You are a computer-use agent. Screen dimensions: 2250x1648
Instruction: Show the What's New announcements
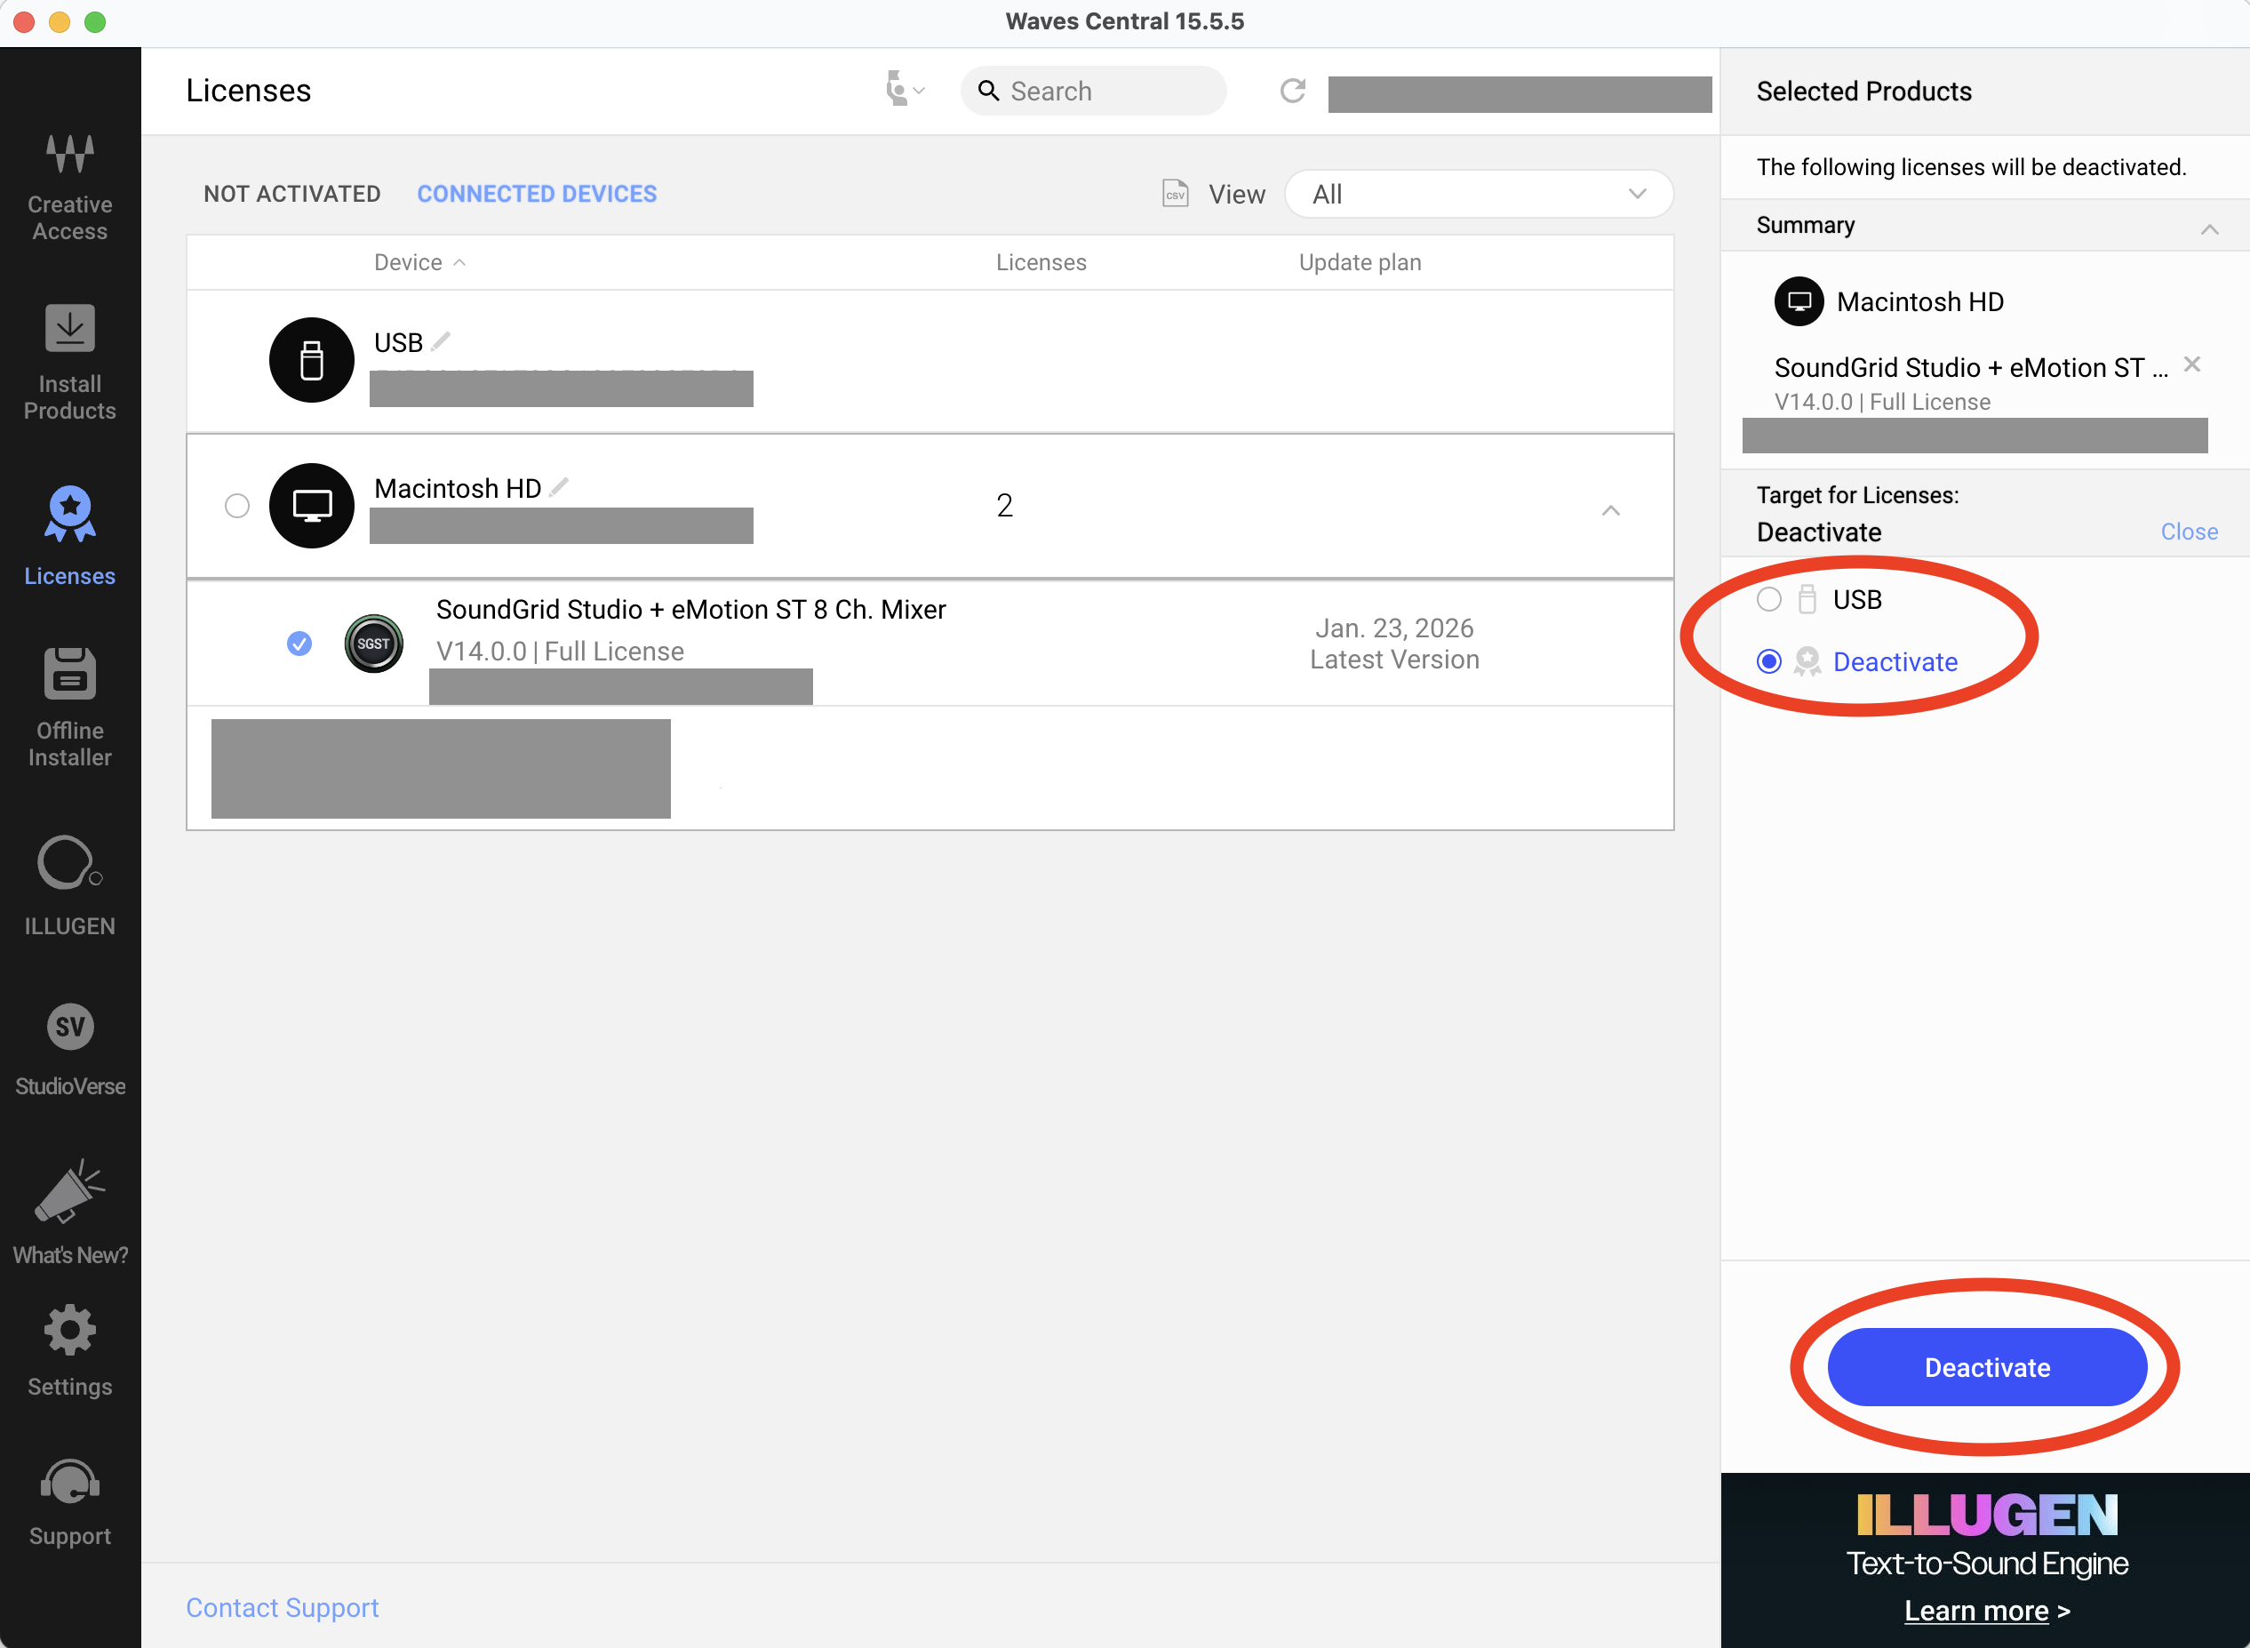[70, 1212]
